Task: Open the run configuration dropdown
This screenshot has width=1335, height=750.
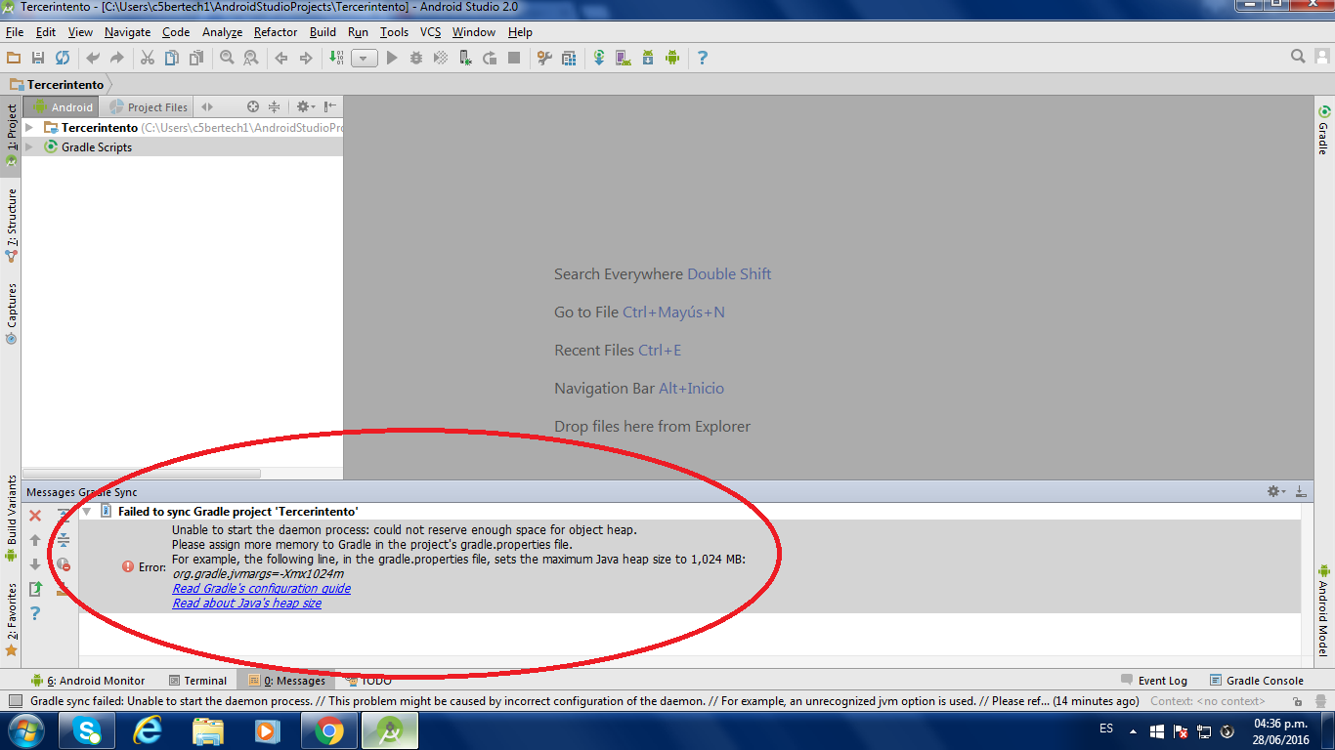Action: click(365, 59)
